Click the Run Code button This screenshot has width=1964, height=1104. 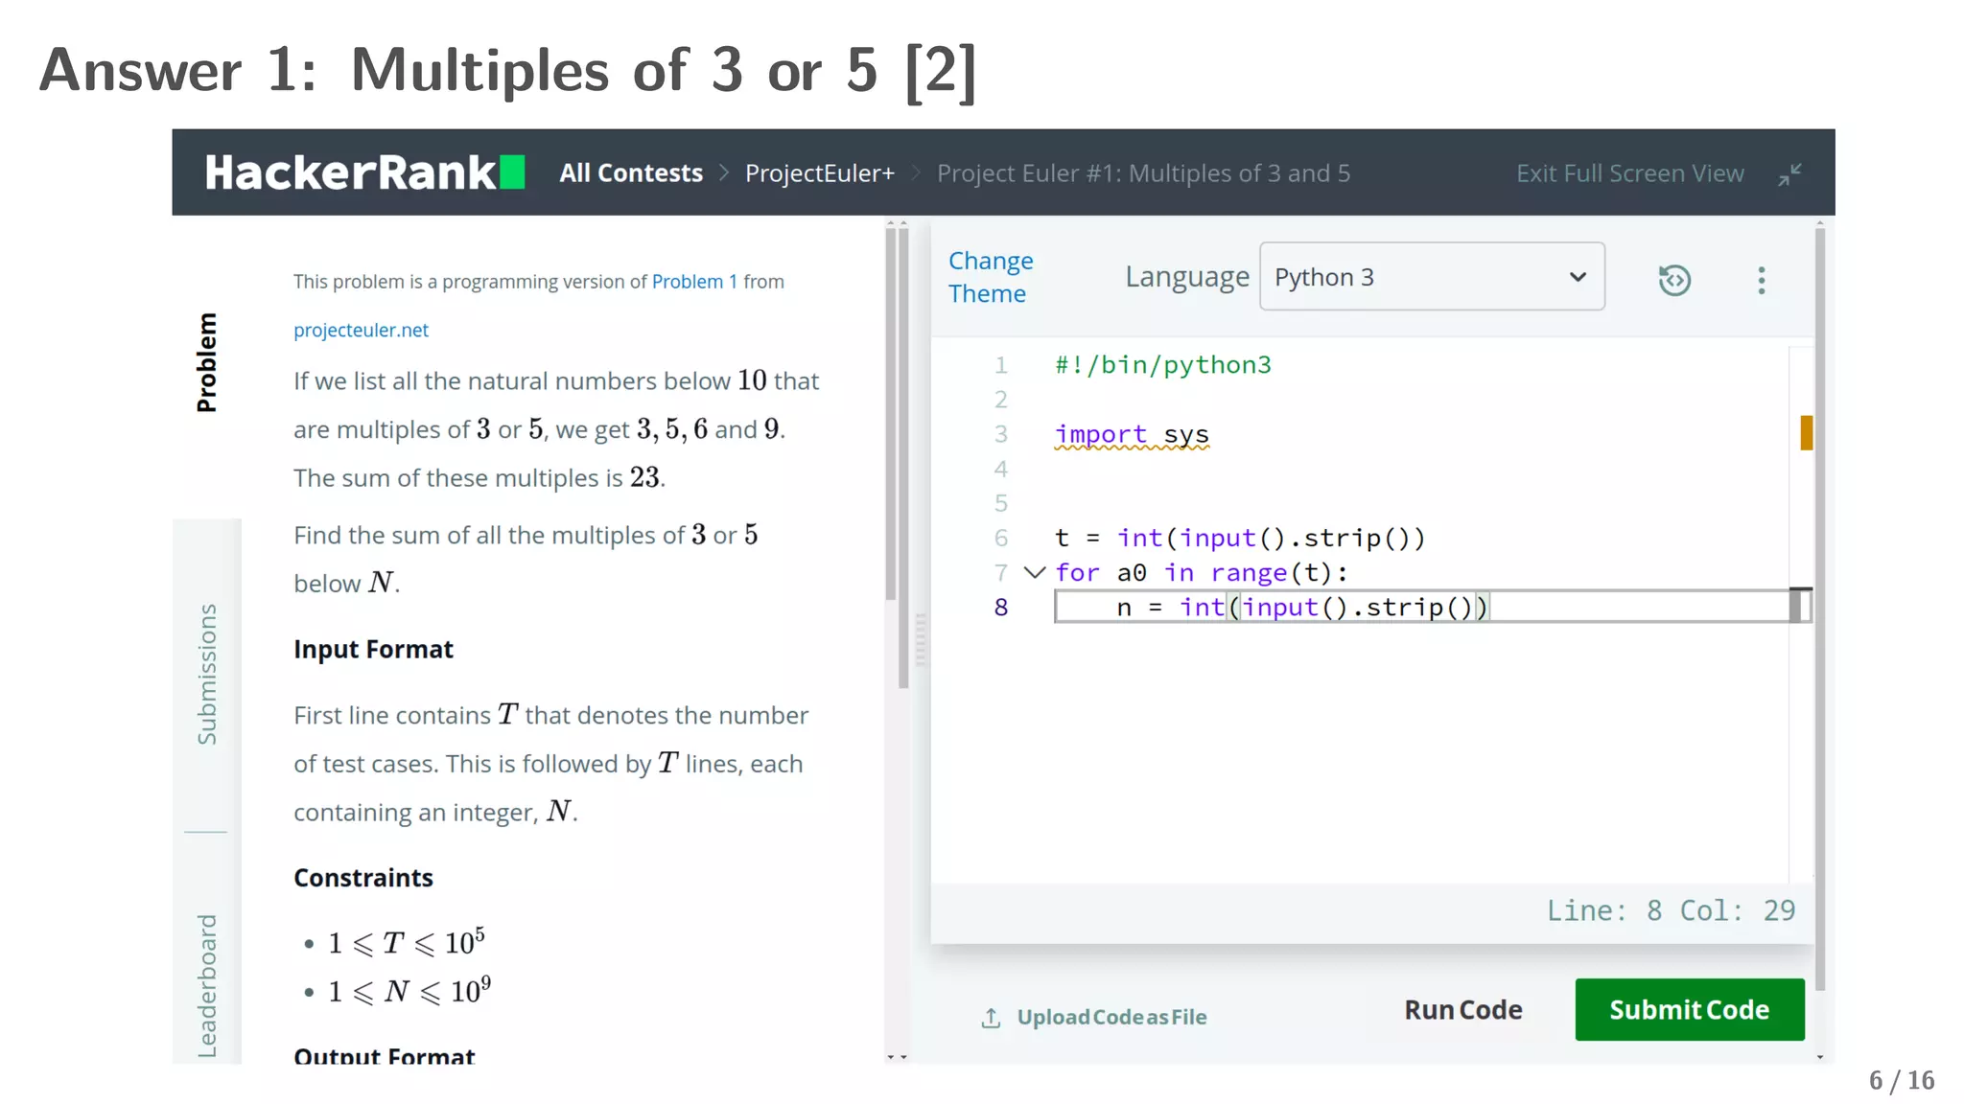point(1463,1010)
